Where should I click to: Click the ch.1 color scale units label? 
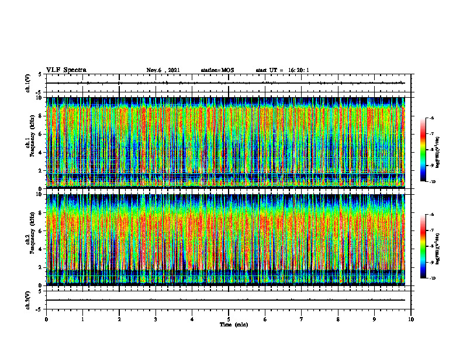tap(438, 152)
